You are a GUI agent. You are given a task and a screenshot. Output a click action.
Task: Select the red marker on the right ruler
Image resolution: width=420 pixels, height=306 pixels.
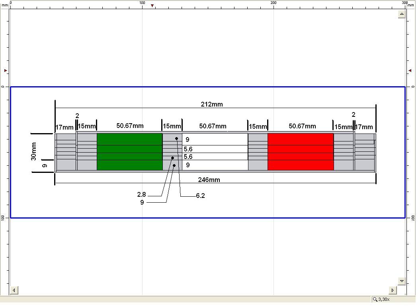tap(410, 71)
